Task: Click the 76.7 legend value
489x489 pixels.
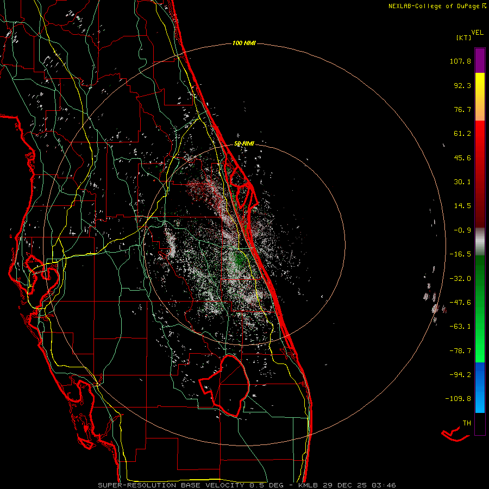Action: [462, 109]
